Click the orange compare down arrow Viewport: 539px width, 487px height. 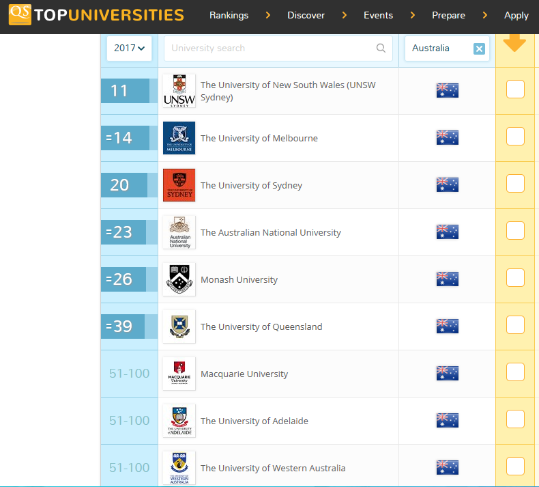tap(514, 42)
